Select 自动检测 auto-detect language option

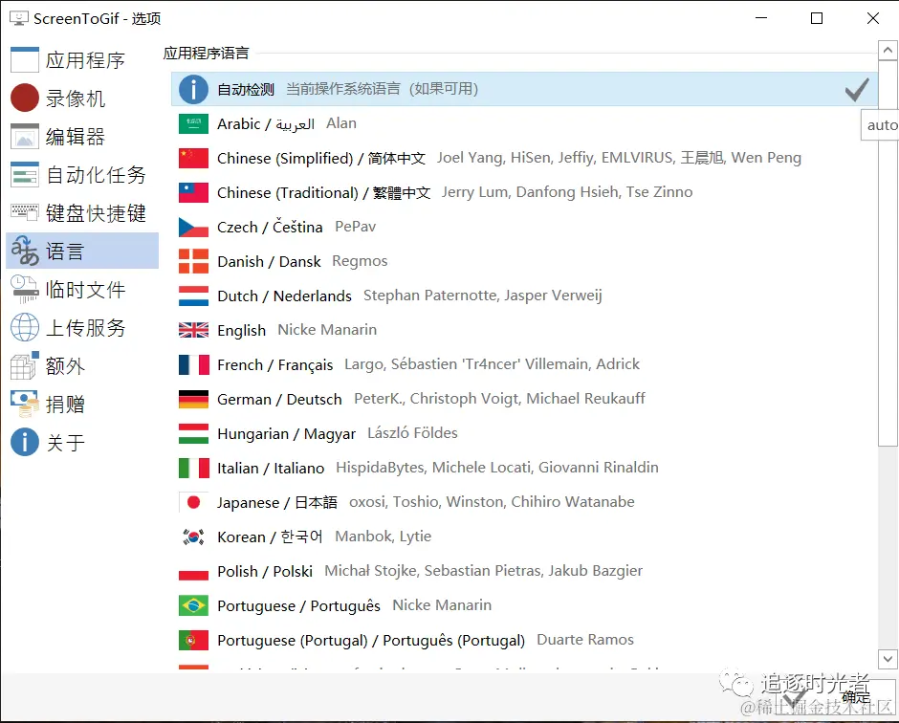(x=524, y=89)
